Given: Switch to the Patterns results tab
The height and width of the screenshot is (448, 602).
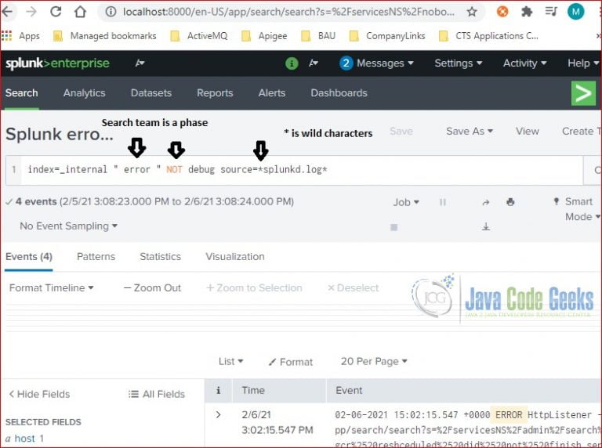Looking at the screenshot, I should (96, 257).
